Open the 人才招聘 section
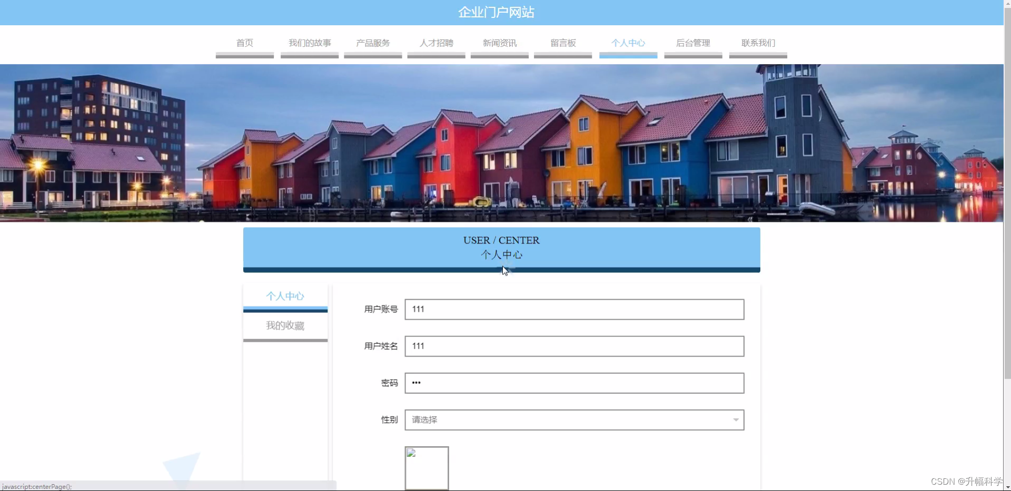Screen dimensions: 1011x491 (436, 43)
